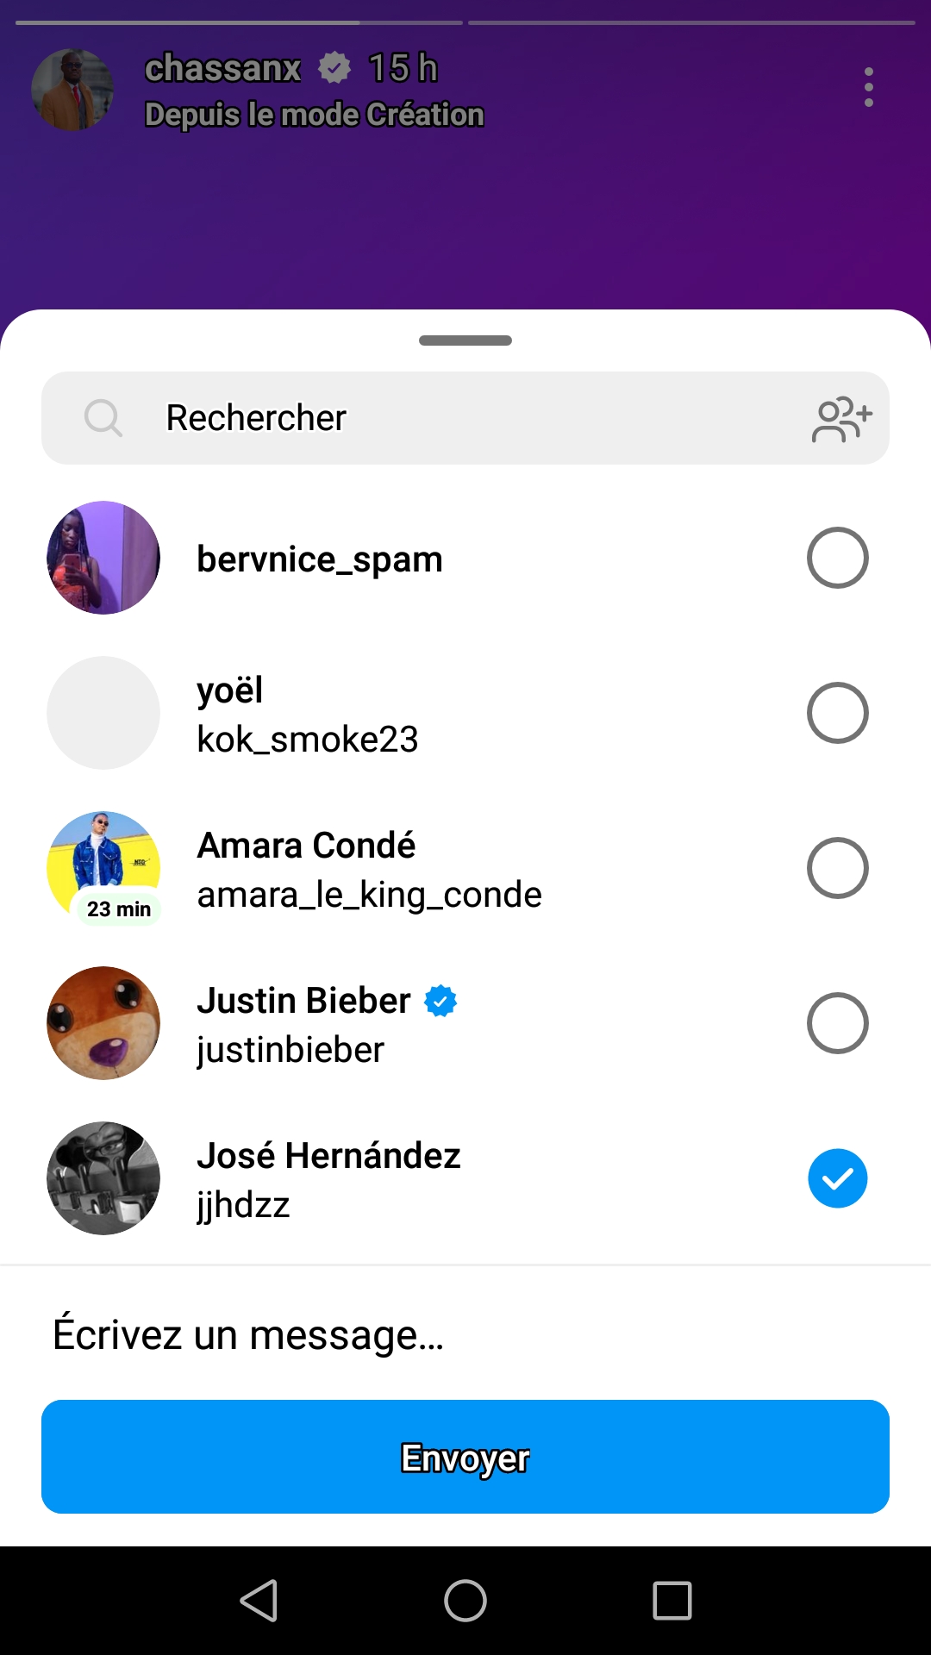Image resolution: width=931 pixels, height=1655 pixels.
Task: Tap the create group icon in search bar
Action: pos(841,419)
